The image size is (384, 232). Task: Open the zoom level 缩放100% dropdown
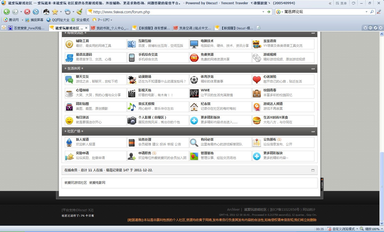point(381,229)
